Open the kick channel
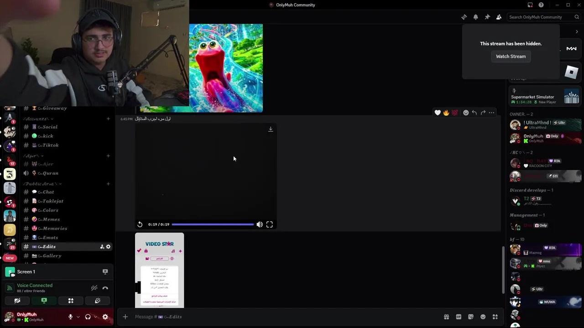The image size is (584, 328). (68, 136)
